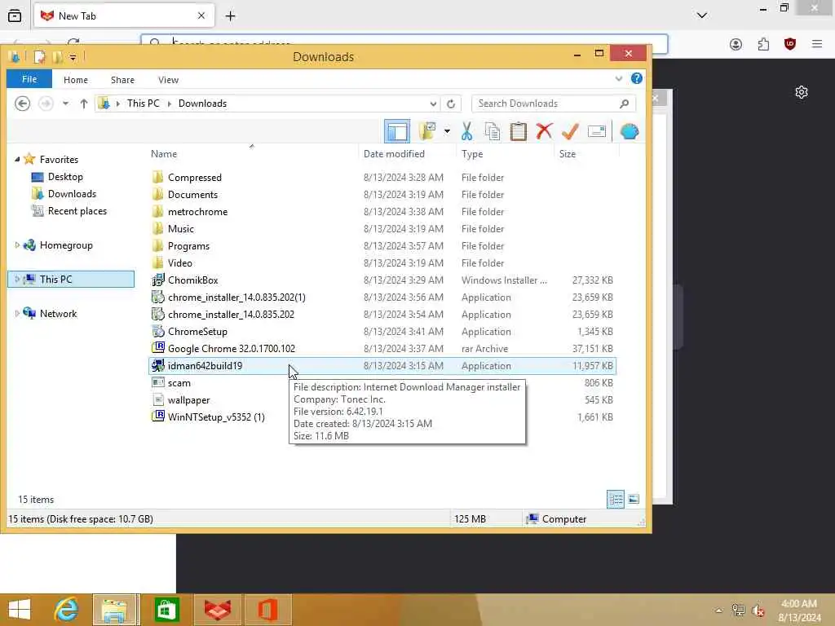Refresh the Downloads folder view
The height and width of the screenshot is (626, 835).
(450, 104)
